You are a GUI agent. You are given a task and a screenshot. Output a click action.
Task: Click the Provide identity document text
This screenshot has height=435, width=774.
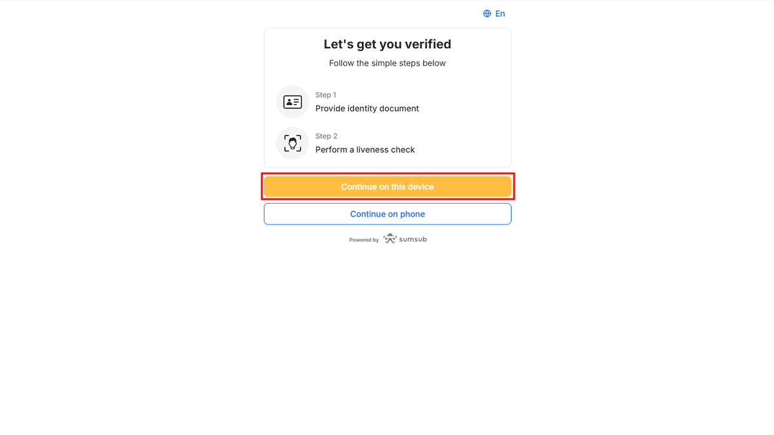tap(367, 108)
